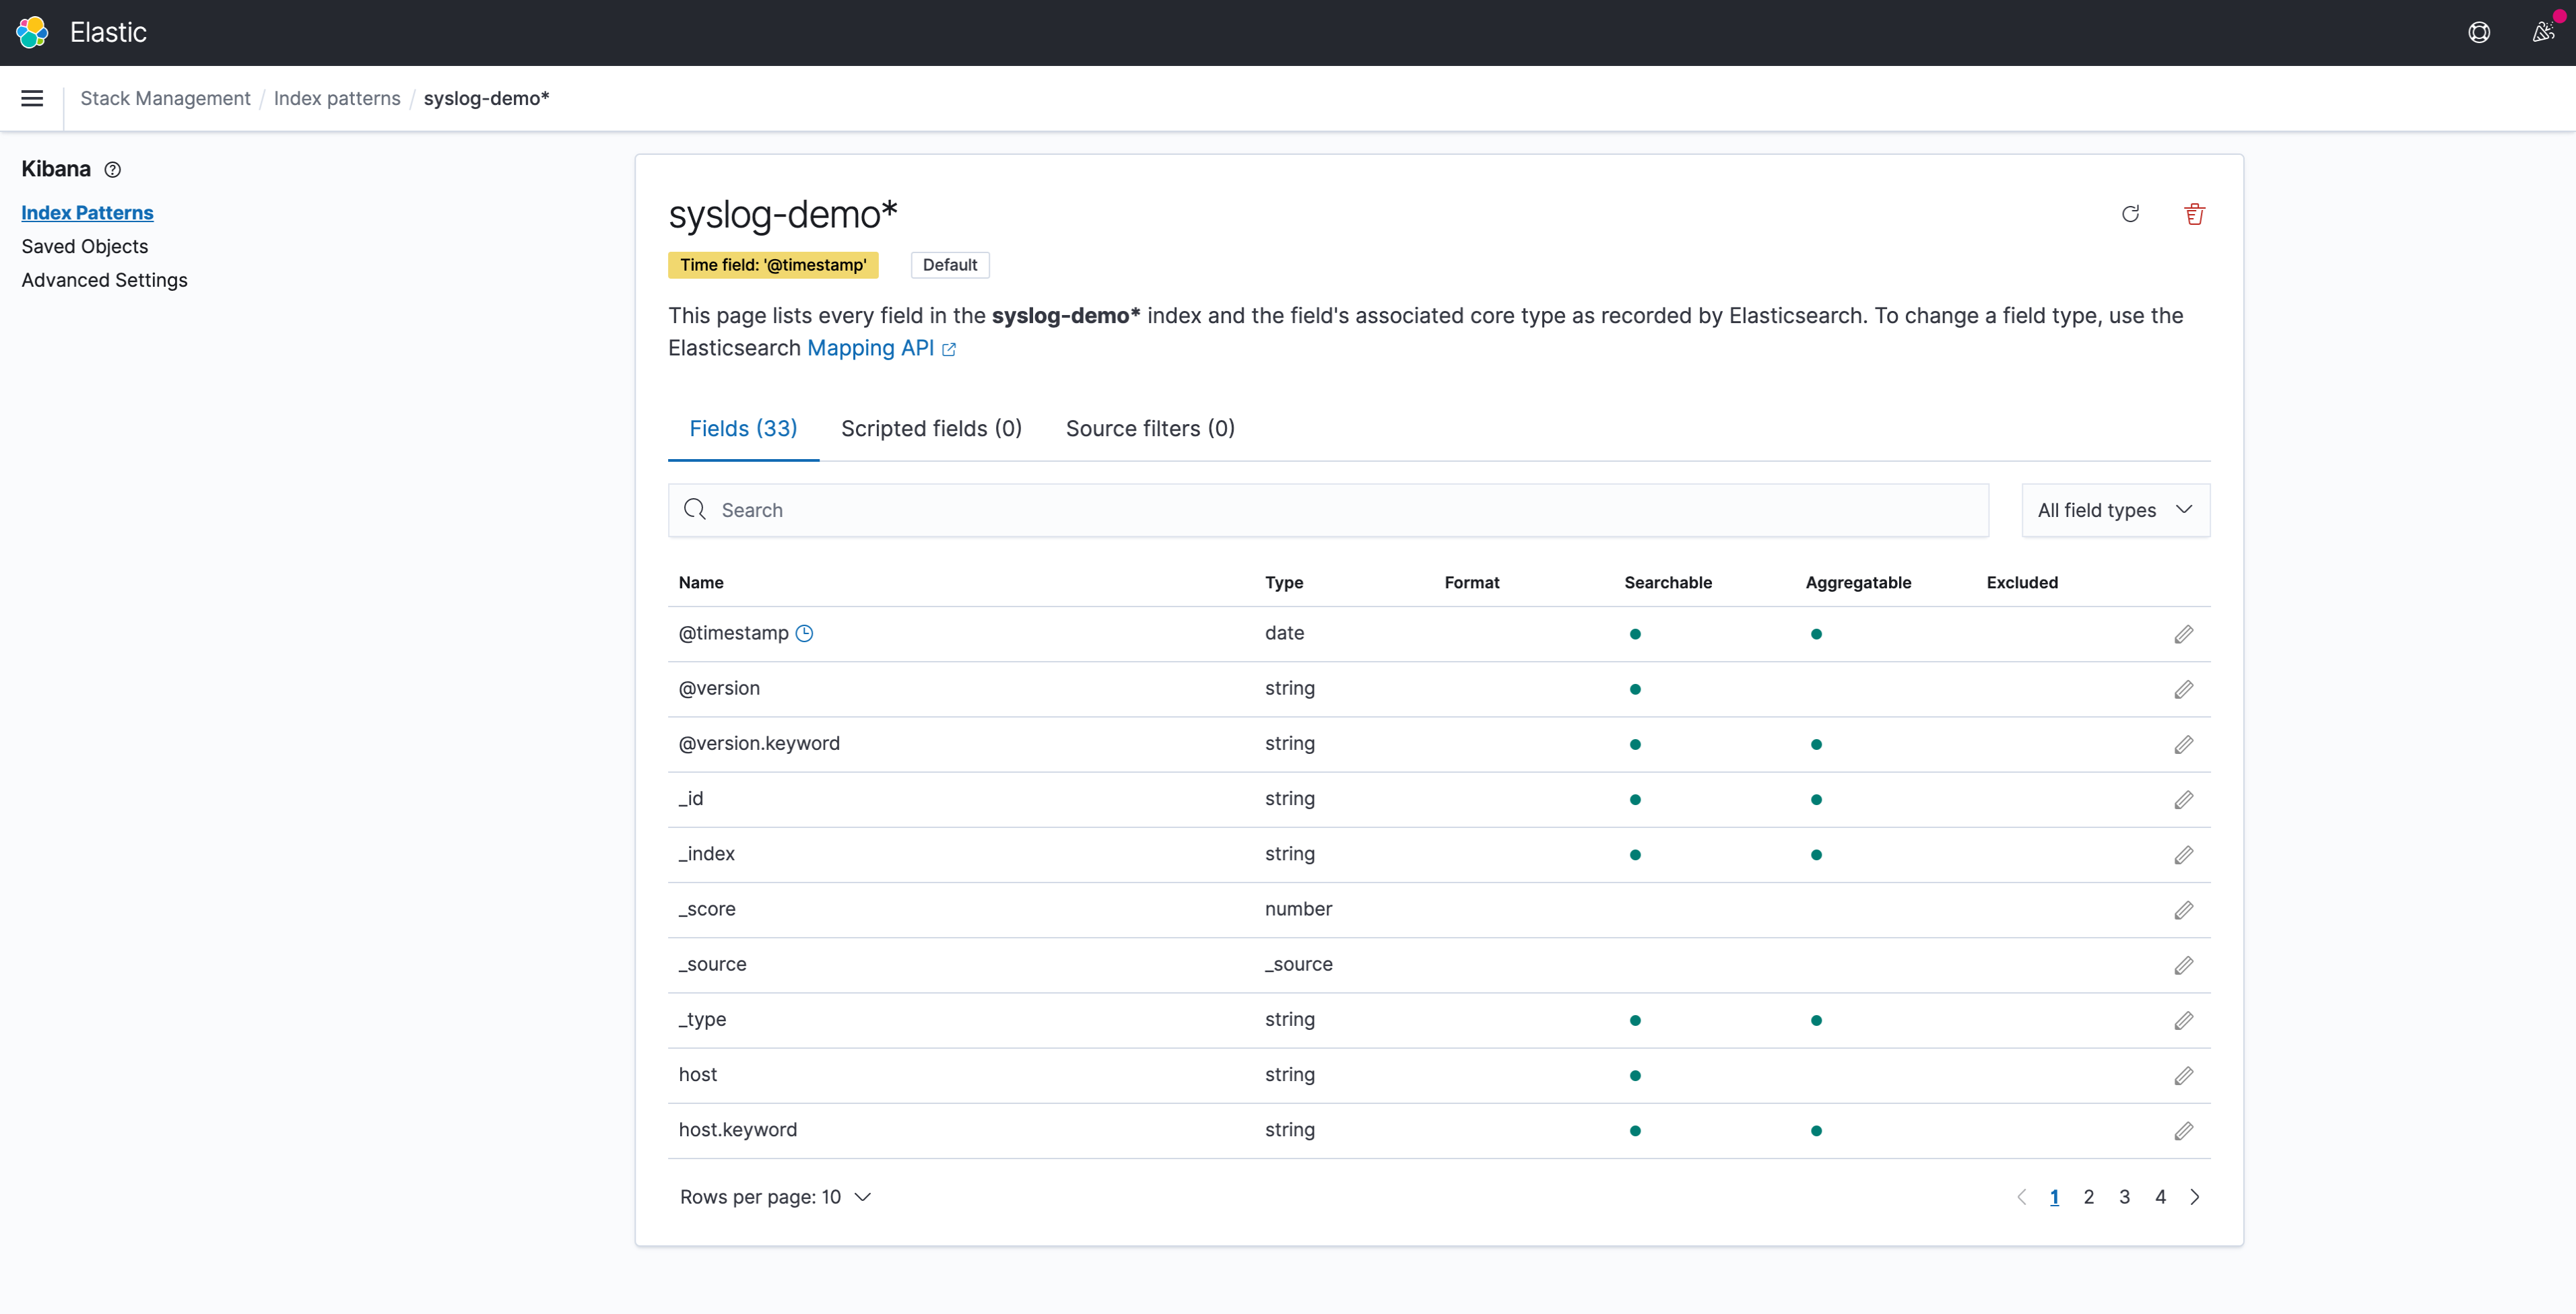Open Index Patterns in sidebar

click(x=87, y=213)
